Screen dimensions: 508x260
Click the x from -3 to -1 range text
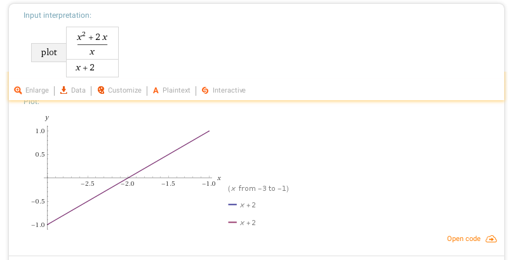tap(258, 188)
